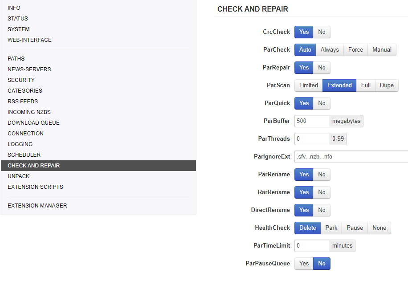
Task: Navigate to Download Queue settings
Action: pyautogui.click(x=33, y=123)
